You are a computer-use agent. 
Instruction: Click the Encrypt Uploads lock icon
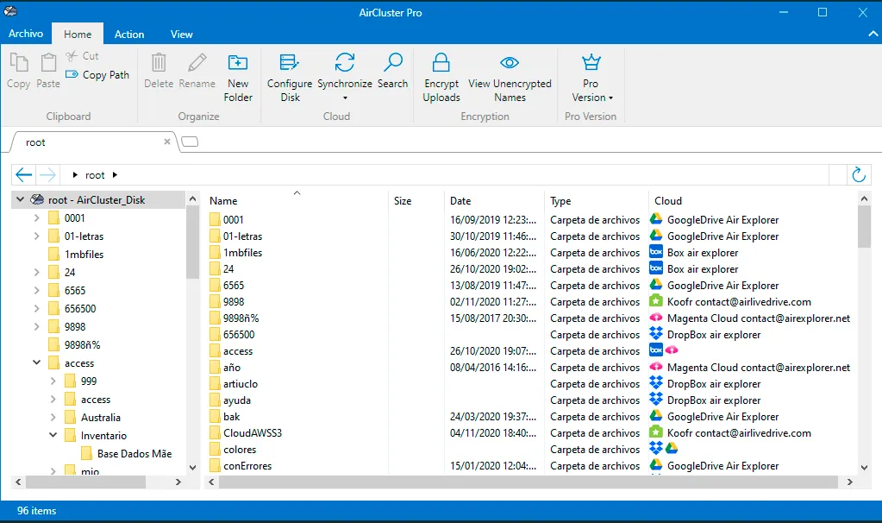pyautogui.click(x=441, y=62)
